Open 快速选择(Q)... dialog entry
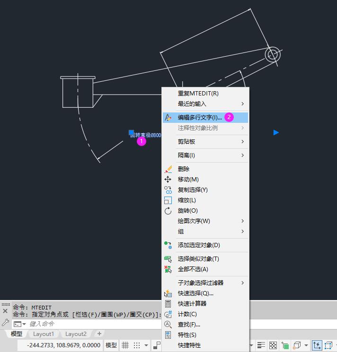Image resolution: width=337 pixels, height=352 pixels. 205,293
